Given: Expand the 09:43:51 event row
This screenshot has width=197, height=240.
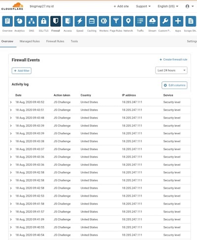Looking at the screenshot, I should pos(11,110).
